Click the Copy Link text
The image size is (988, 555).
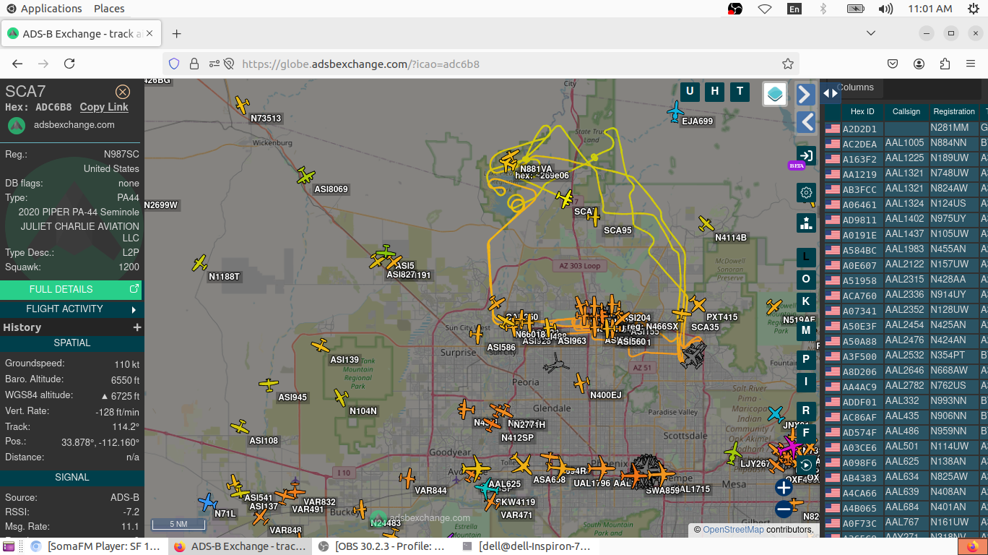point(104,107)
